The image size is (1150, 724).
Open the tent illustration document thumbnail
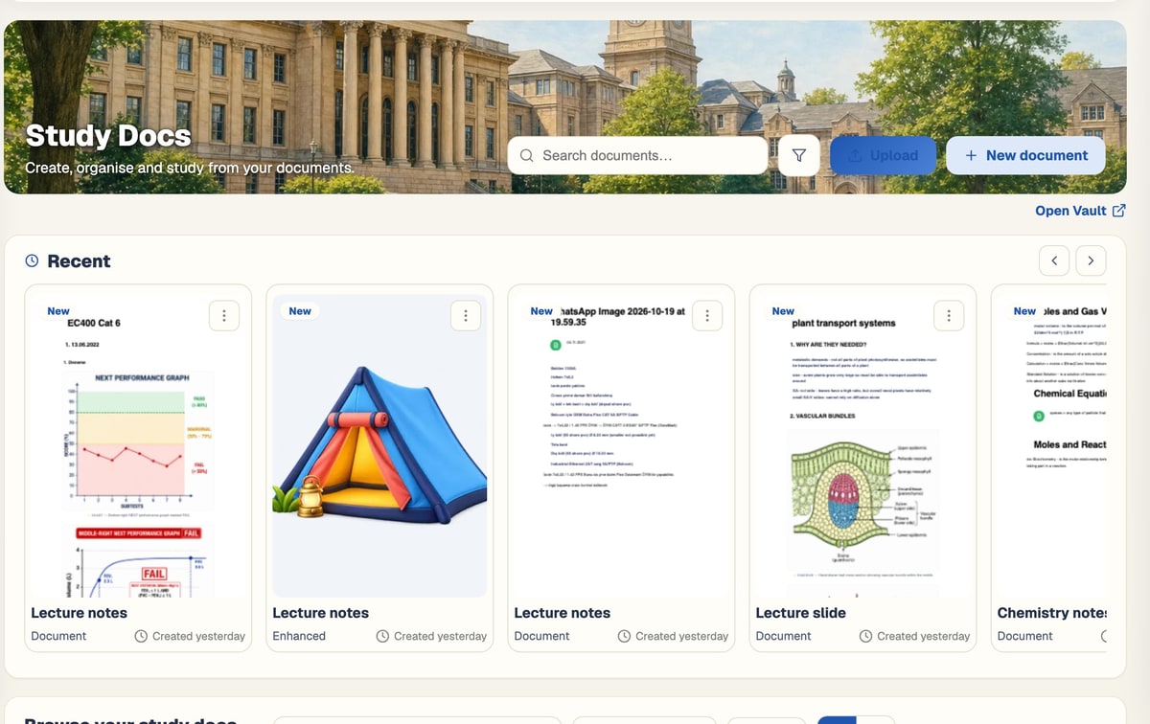(x=379, y=445)
